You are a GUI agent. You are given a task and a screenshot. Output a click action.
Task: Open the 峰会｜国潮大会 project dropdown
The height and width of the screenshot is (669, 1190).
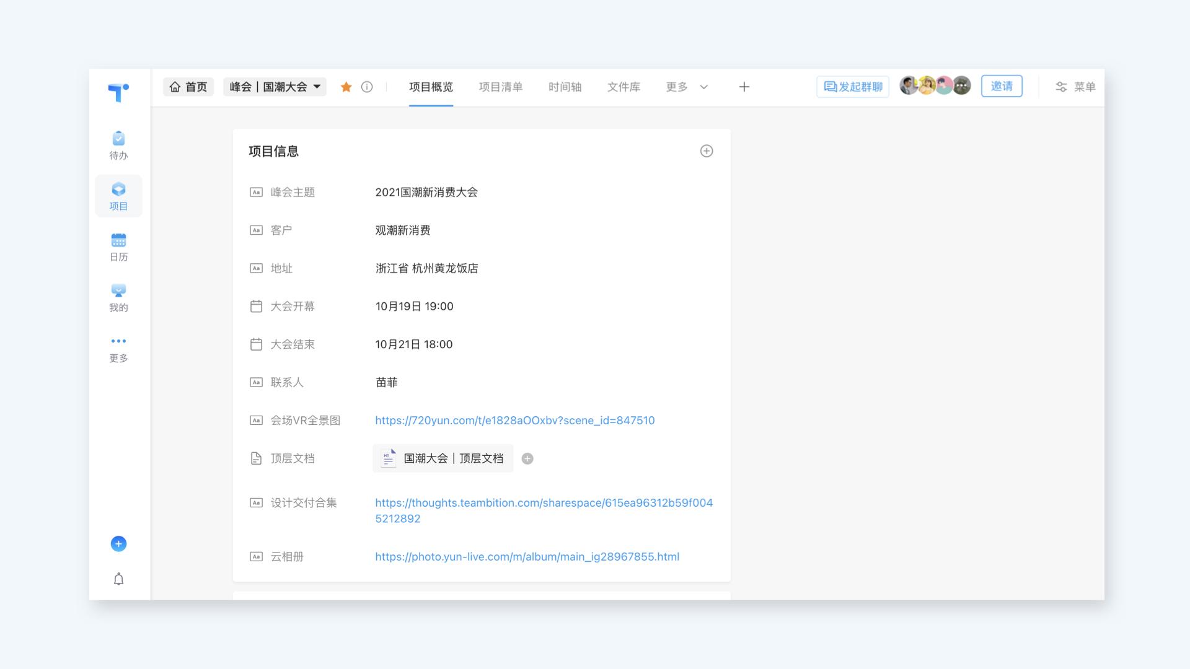click(x=275, y=87)
